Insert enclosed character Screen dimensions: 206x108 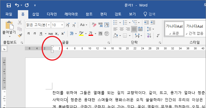click(107, 34)
